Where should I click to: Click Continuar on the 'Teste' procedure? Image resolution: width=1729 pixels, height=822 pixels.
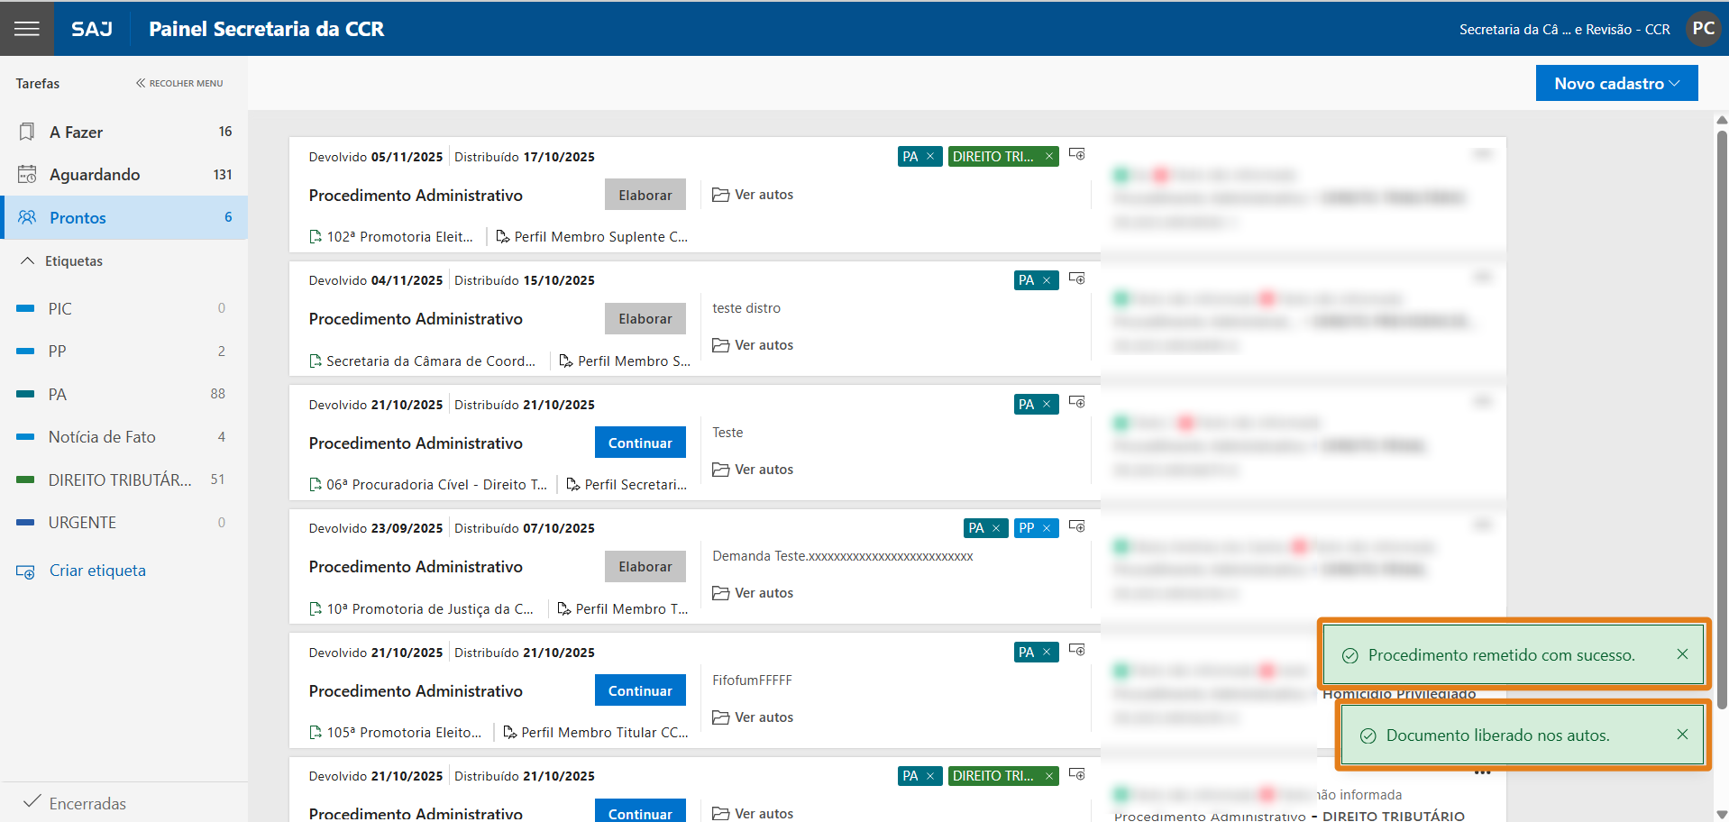point(640,443)
